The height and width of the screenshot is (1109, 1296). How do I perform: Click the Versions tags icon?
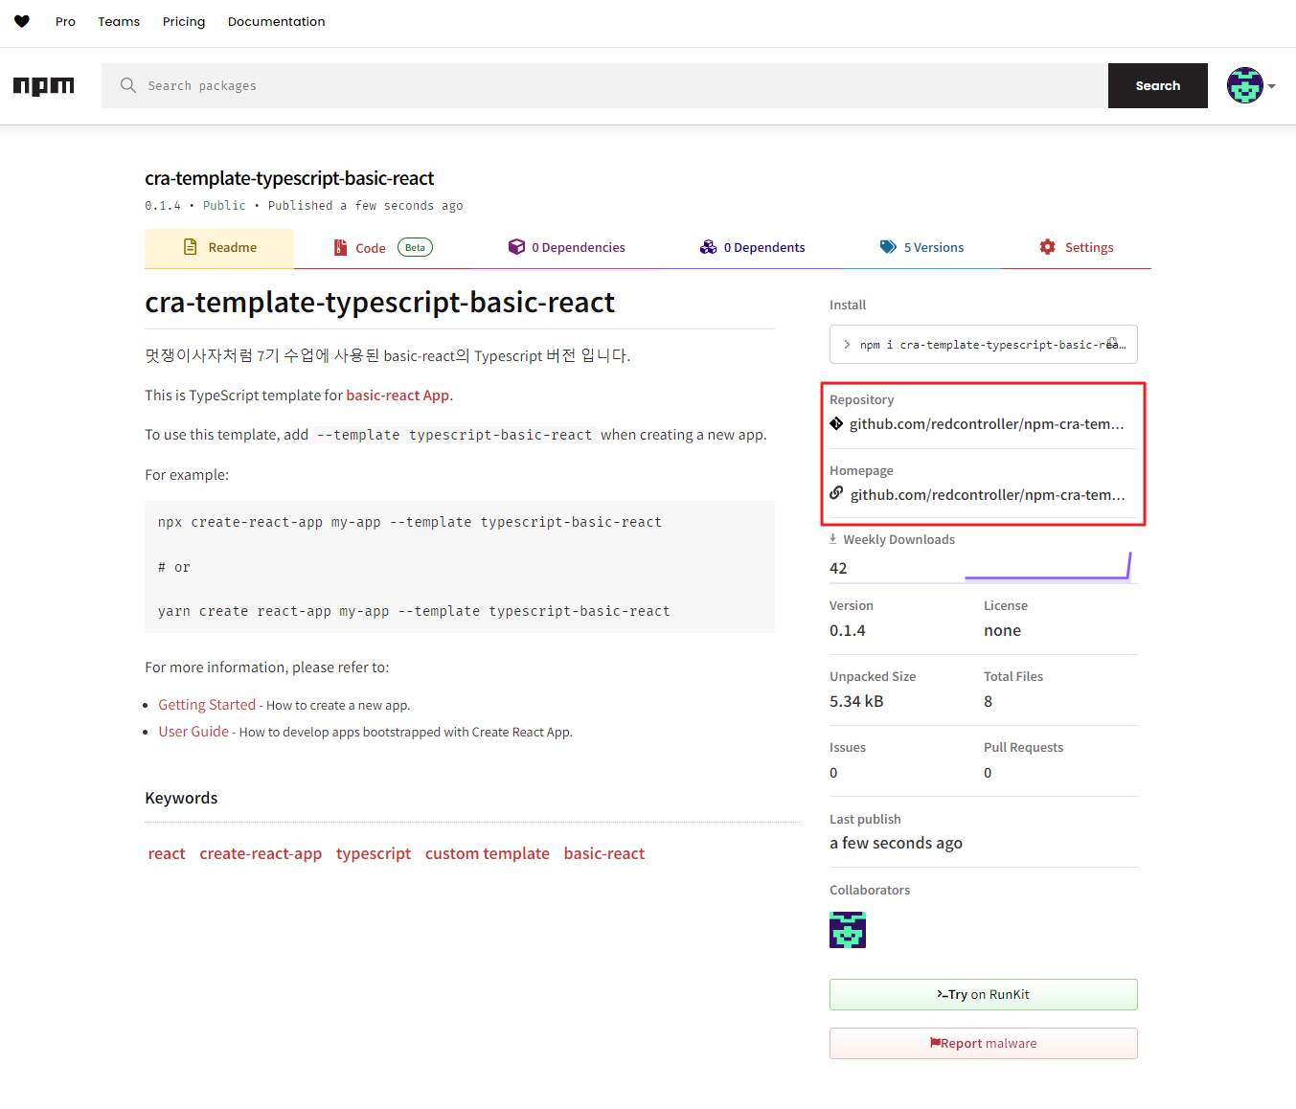[x=888, y=247]
